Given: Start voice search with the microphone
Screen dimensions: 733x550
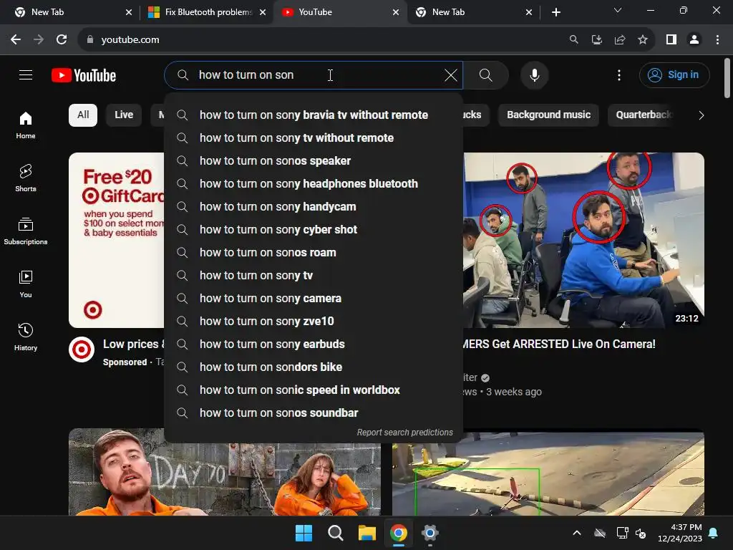Looking at the screenshot, I should 534,75.
